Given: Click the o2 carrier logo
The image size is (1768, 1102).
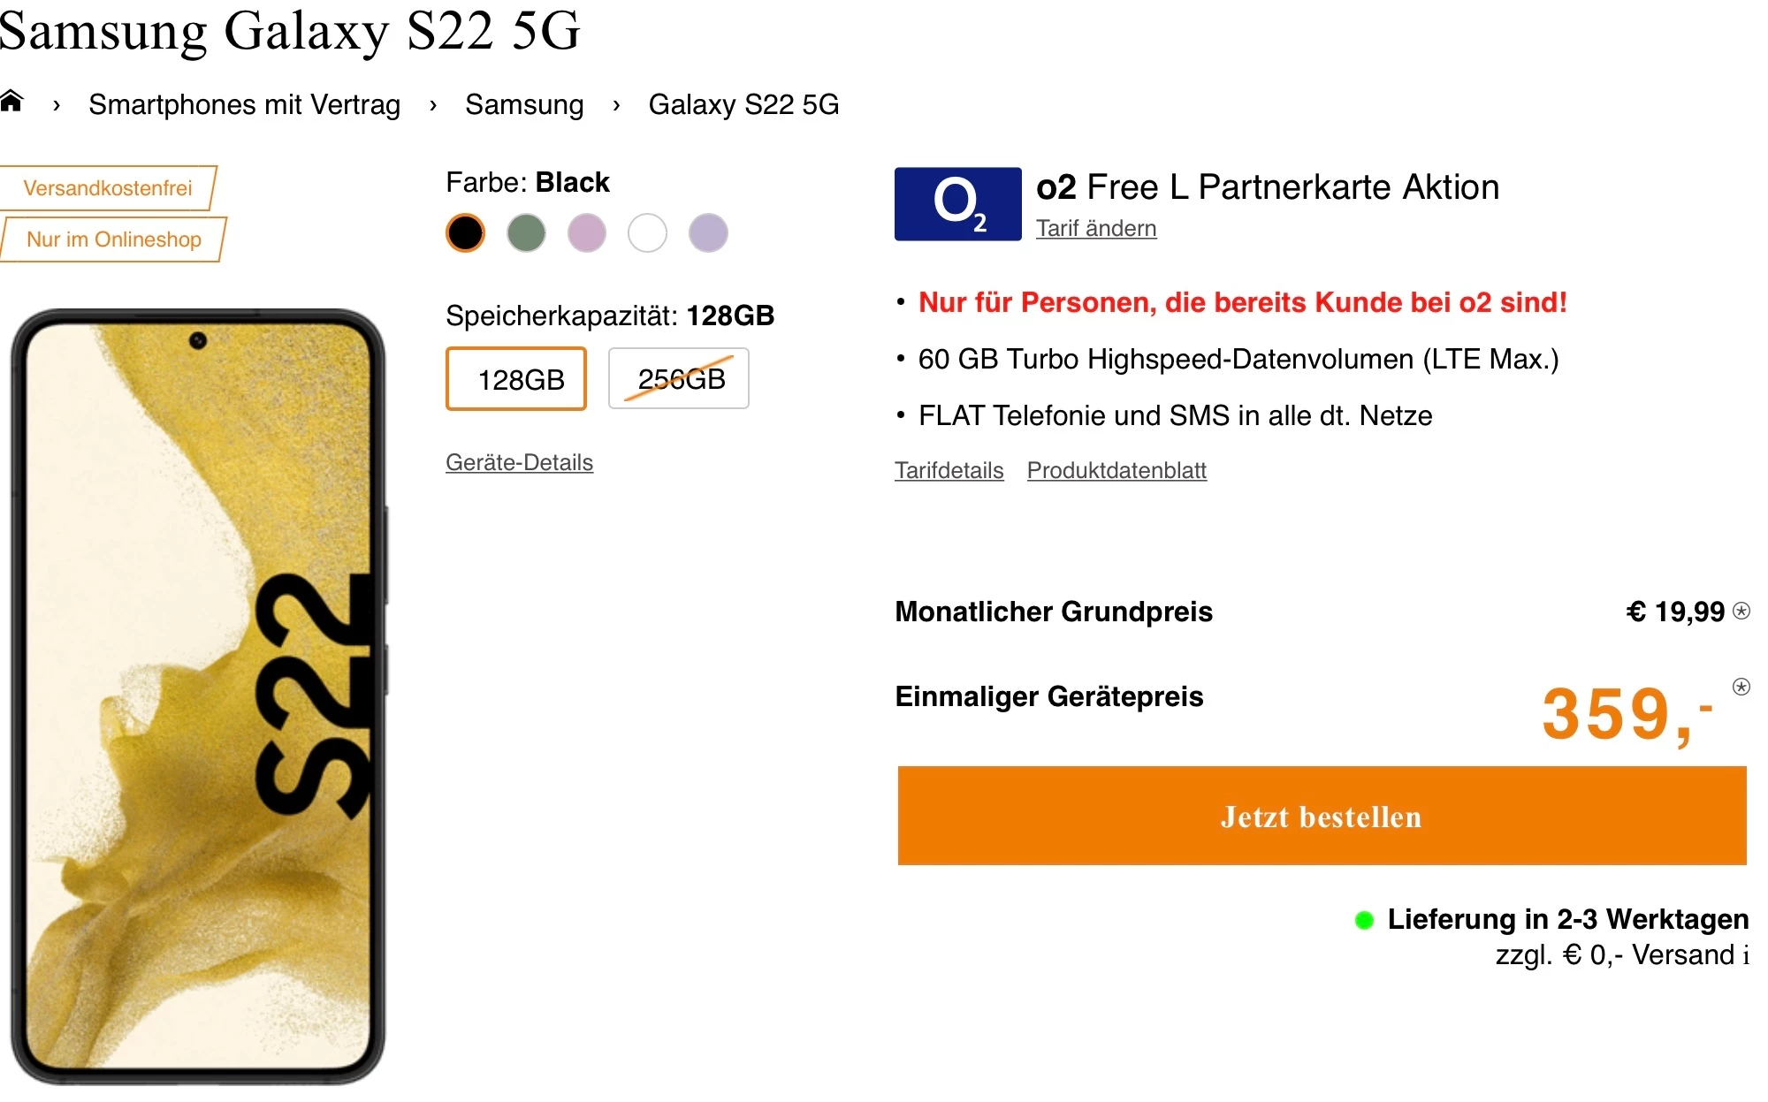Looking at the screenshot, I should (957, 204).
